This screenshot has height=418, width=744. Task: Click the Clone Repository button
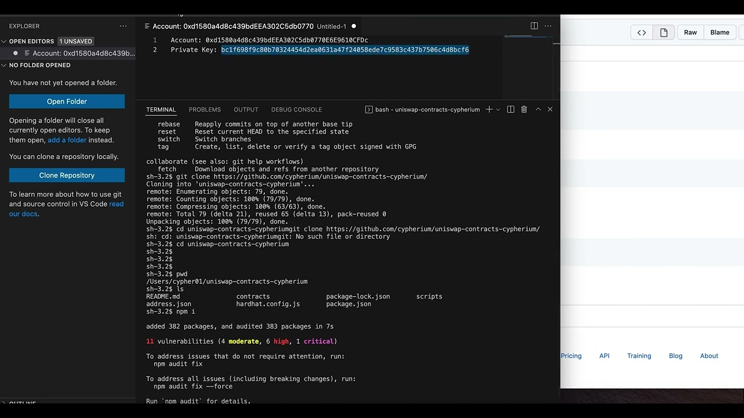(x=67, y=175)
